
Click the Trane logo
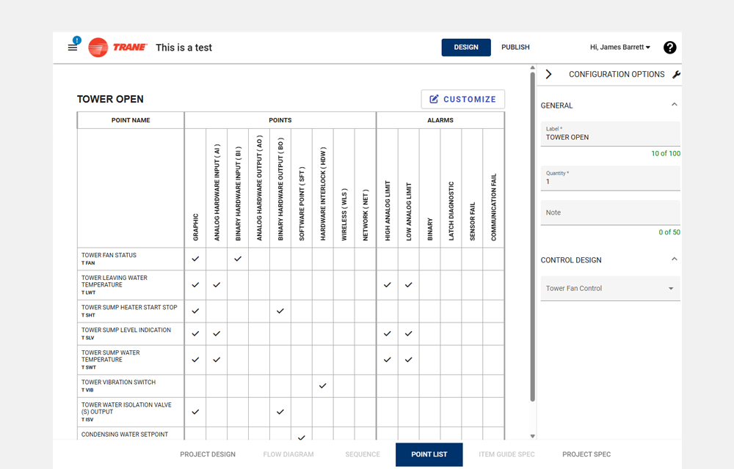(117, 47)
